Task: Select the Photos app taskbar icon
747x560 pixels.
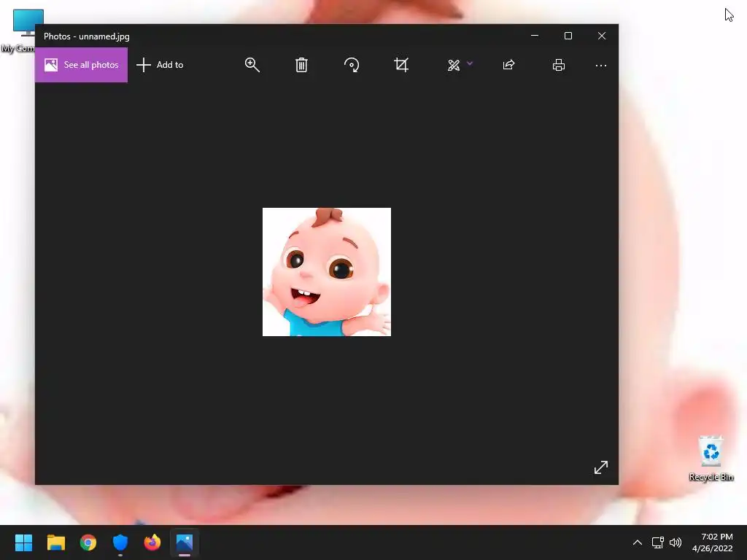Action: [x=185, y=542]
